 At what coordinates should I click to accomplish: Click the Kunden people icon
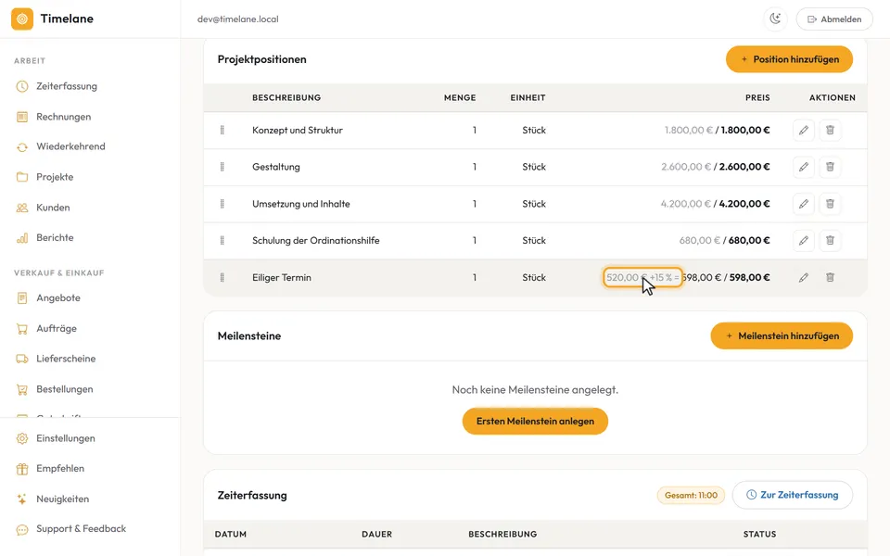(22, 208)
